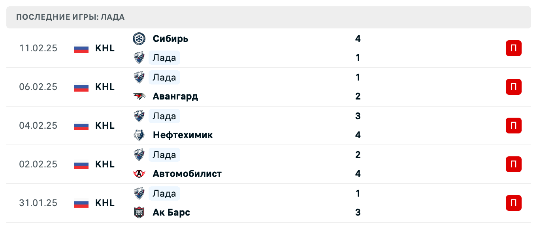Click Russian flag in 06.02.25 row
Screen dimensions: 539x229
81,87
